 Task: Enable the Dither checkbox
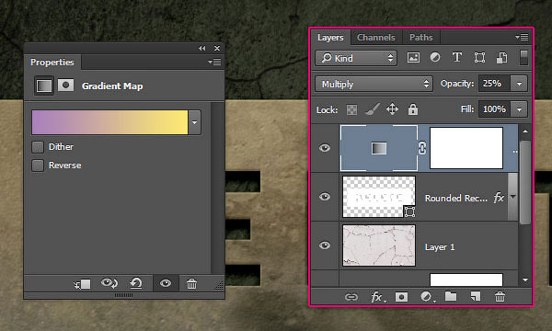[38, 147]
